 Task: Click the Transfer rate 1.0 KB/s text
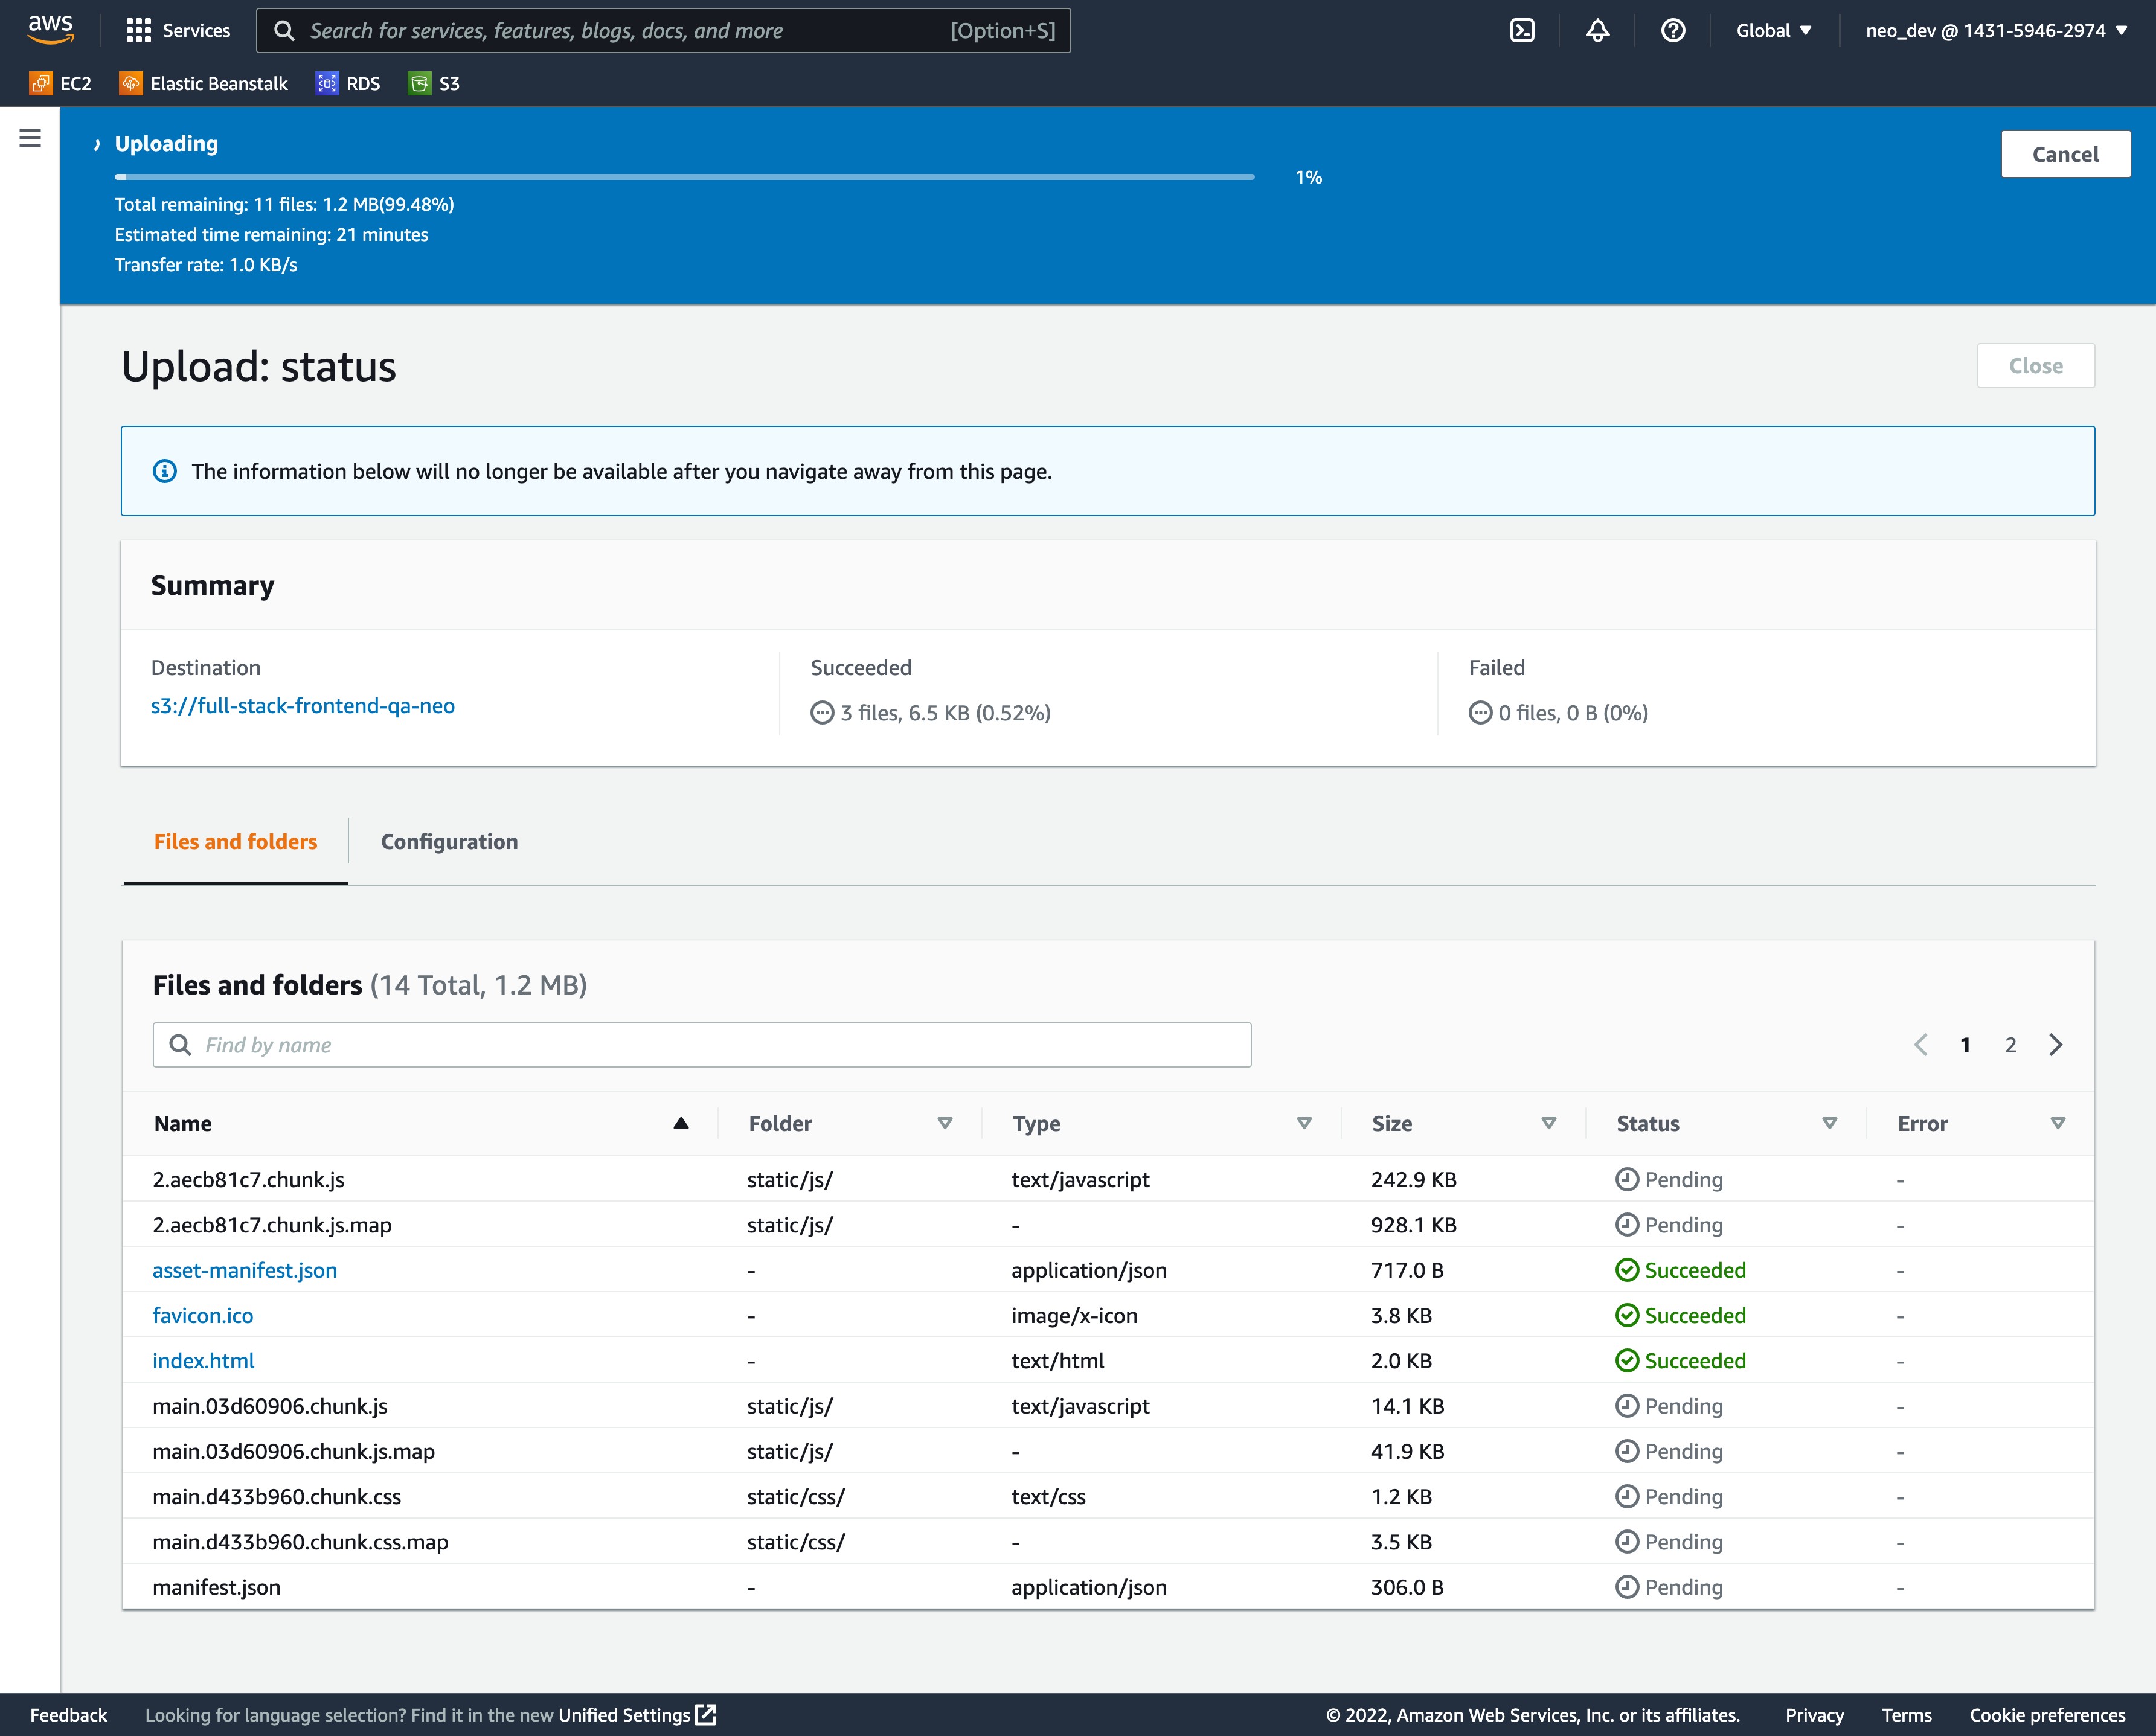pyautogui.click(x=206, y=265)
